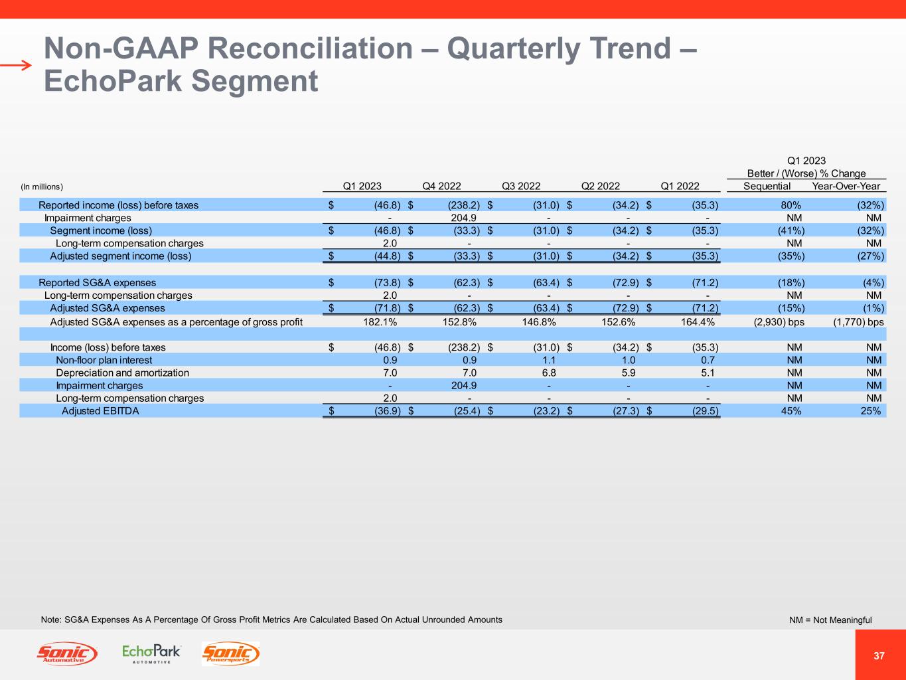Click the Q1 2022 column header
The image size is (906, 680).
click(x=680, y=187)
